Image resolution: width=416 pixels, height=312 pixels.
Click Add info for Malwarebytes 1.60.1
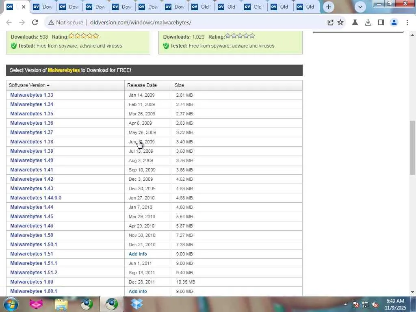[x=138, y=291]
